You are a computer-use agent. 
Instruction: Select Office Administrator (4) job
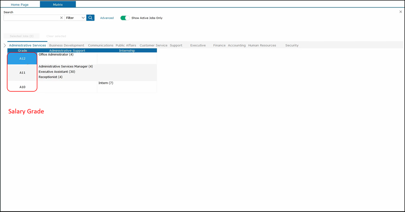(x=56, y=54)
